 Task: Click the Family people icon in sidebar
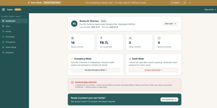tap(3, 32)
